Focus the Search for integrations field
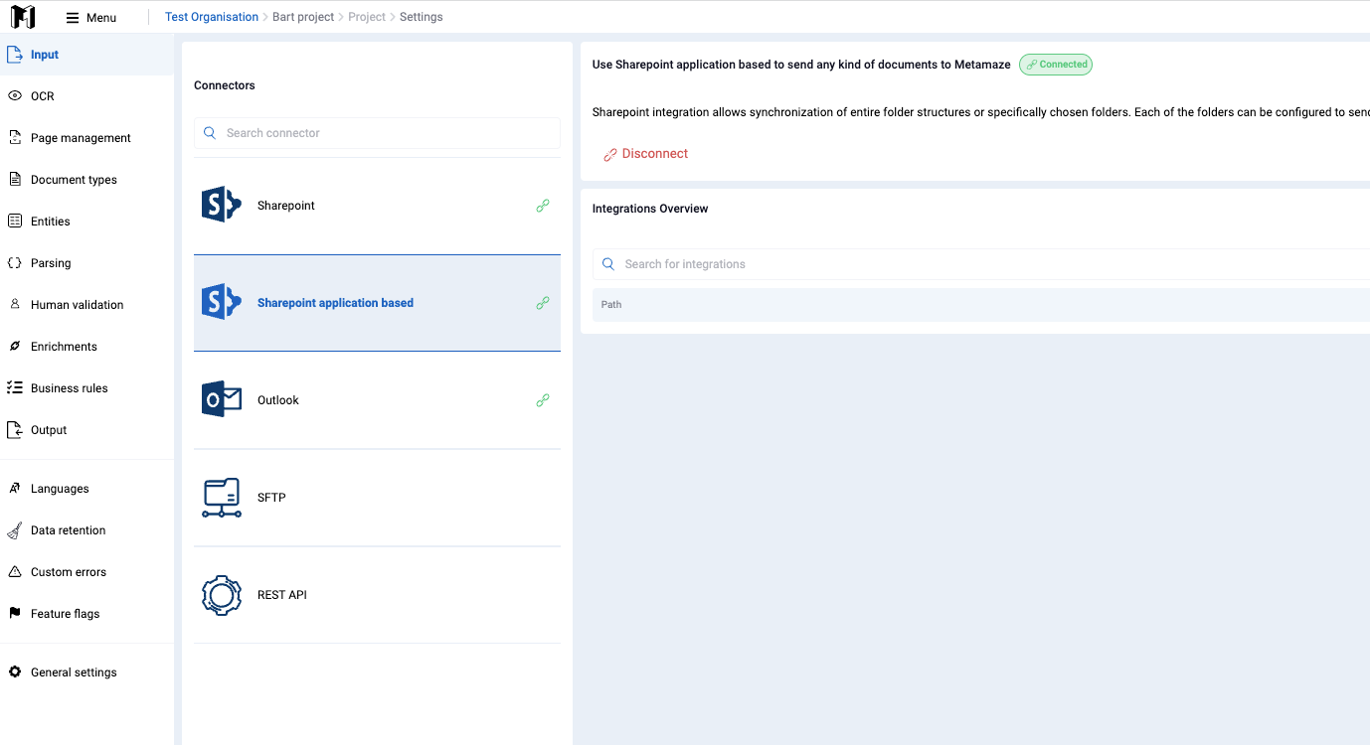The width and height of the screenshot is (1370, 745). (x=982, y=264)
